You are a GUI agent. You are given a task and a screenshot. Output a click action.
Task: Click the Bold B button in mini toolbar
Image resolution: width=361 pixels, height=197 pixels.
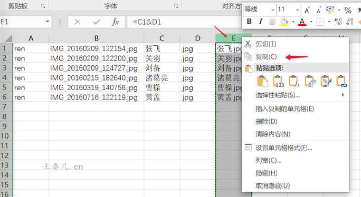(x=249, y=22)
